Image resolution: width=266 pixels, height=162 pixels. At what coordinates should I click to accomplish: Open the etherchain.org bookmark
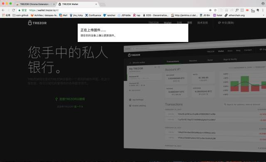click(234, 15)
